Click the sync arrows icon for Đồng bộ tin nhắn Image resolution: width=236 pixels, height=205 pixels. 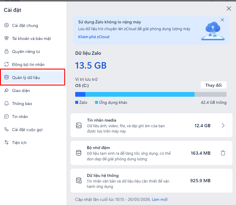click(x=7, y=64)
